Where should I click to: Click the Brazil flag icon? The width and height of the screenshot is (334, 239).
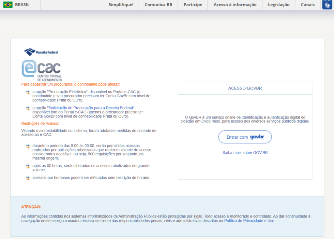click(x=8, y=5)
